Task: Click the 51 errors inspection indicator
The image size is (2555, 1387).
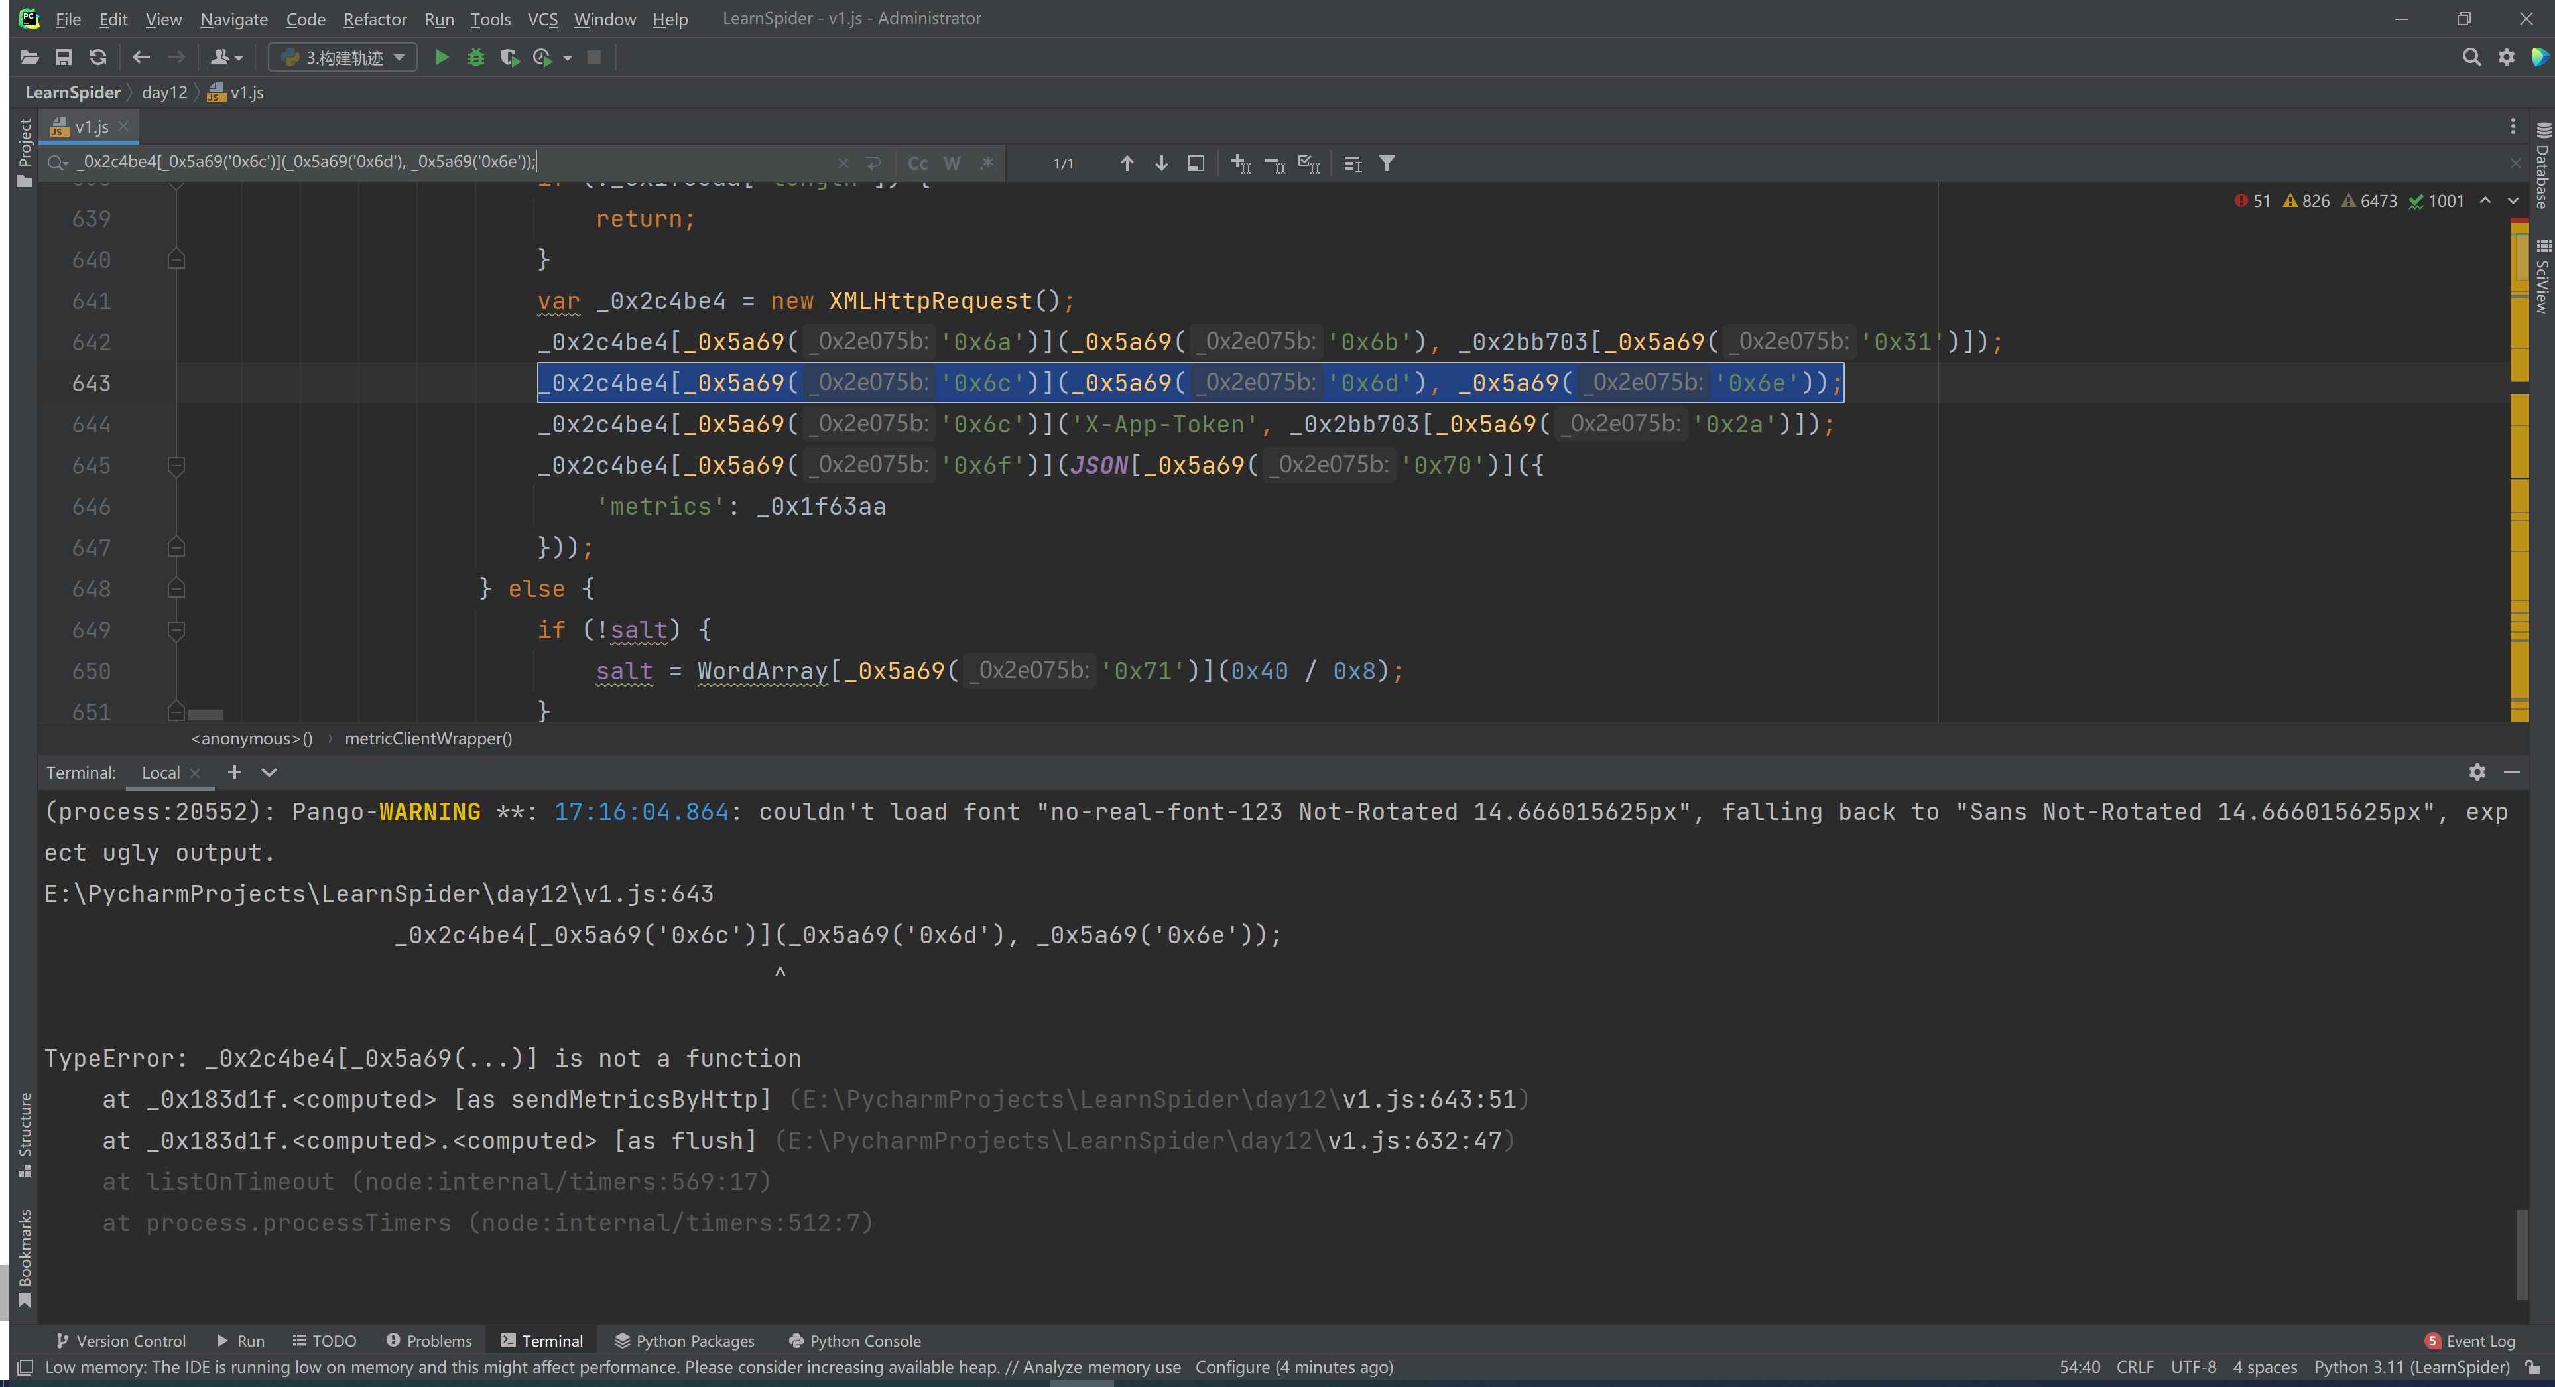Action: (2251, 200)
